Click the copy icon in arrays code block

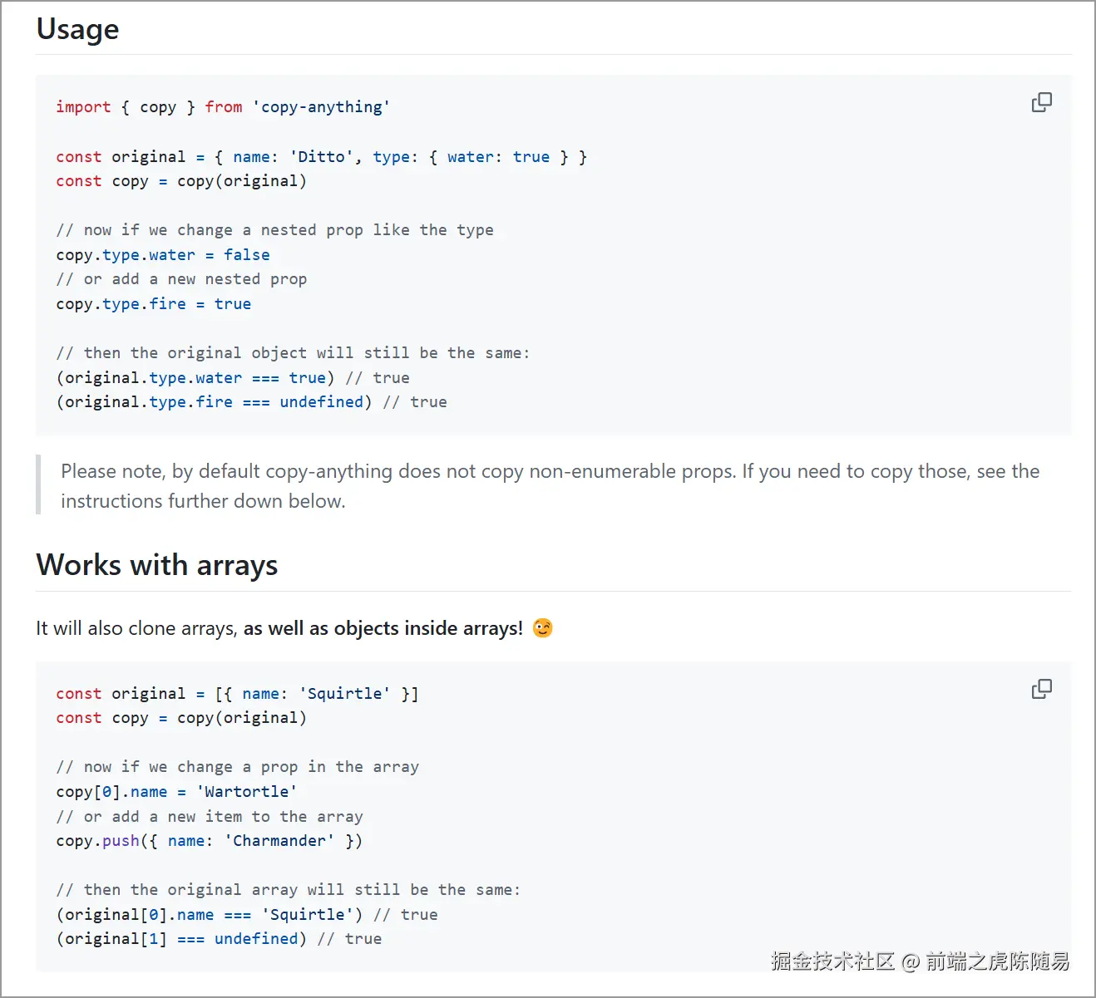pos(1041,689)
